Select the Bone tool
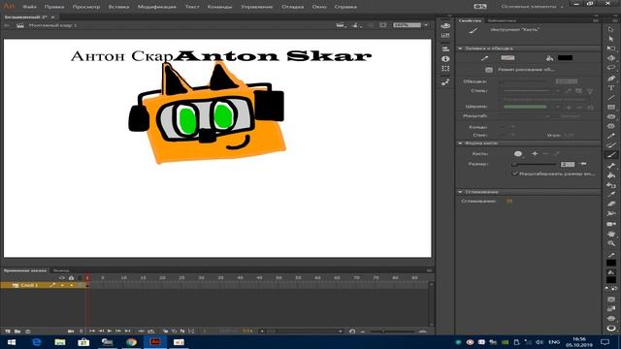 click(x=610, y=166)
